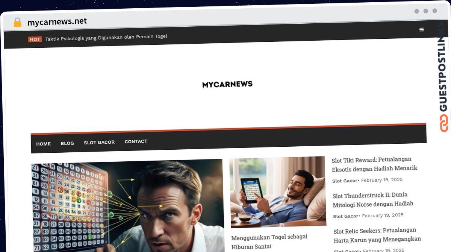Open 'Slot Thunderstruck II' article
This screenshot has width=451, height=252.
373,200
